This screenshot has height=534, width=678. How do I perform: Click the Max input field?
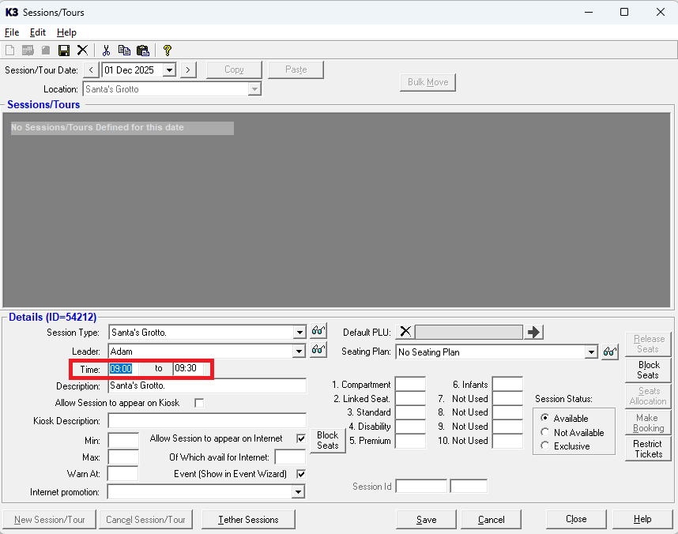pyautogui.click(x=123, y=457)
